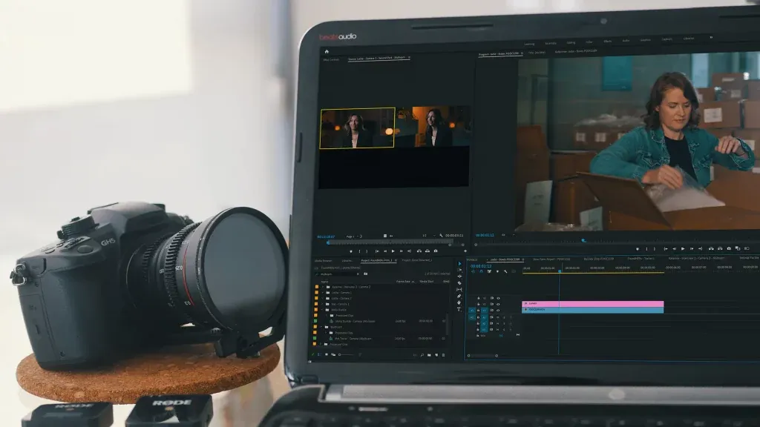Switch Project panel to icon view
This screenshot has width=760, height=427.
click(327, 354)
